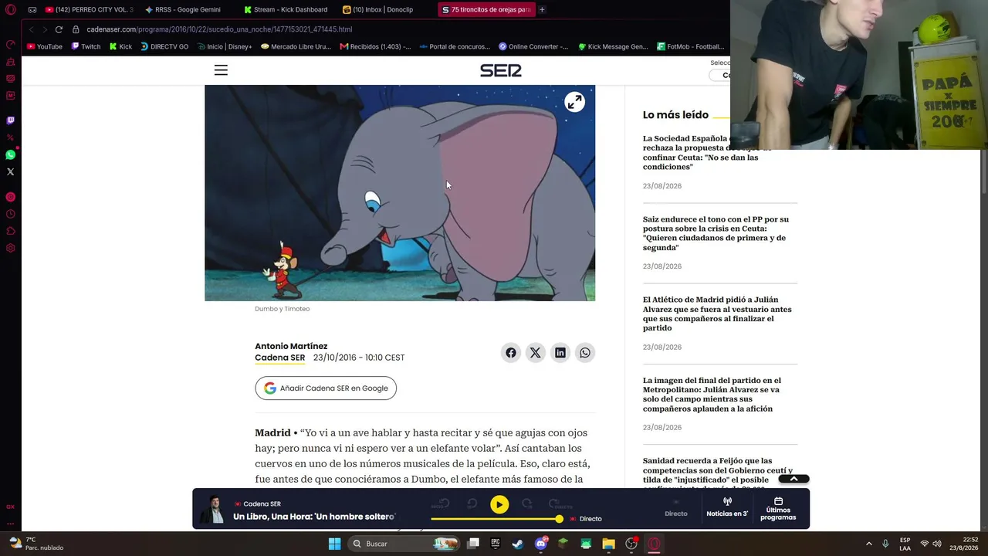Open YouTube bookmark
Screen dimensions: 988x556
click(45, 46)
